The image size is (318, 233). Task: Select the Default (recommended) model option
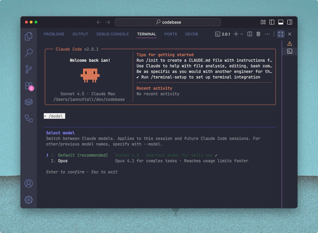83,155
